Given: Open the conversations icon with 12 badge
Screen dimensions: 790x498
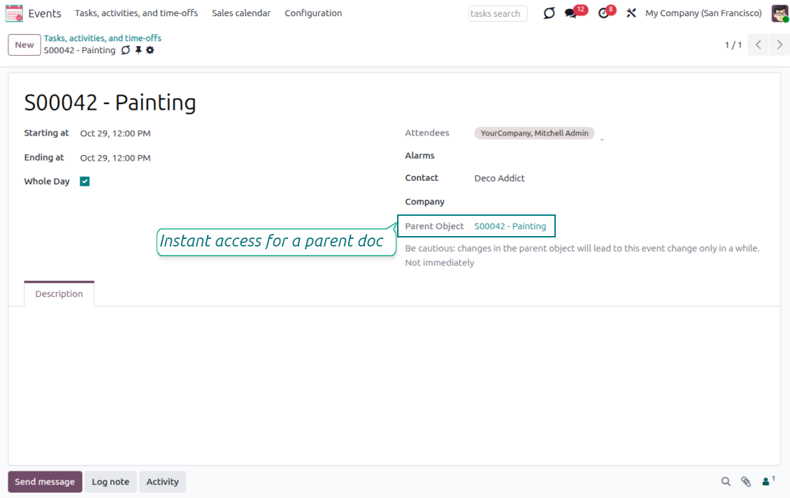Looking at the screenshot, I should [x=571, y=13].
